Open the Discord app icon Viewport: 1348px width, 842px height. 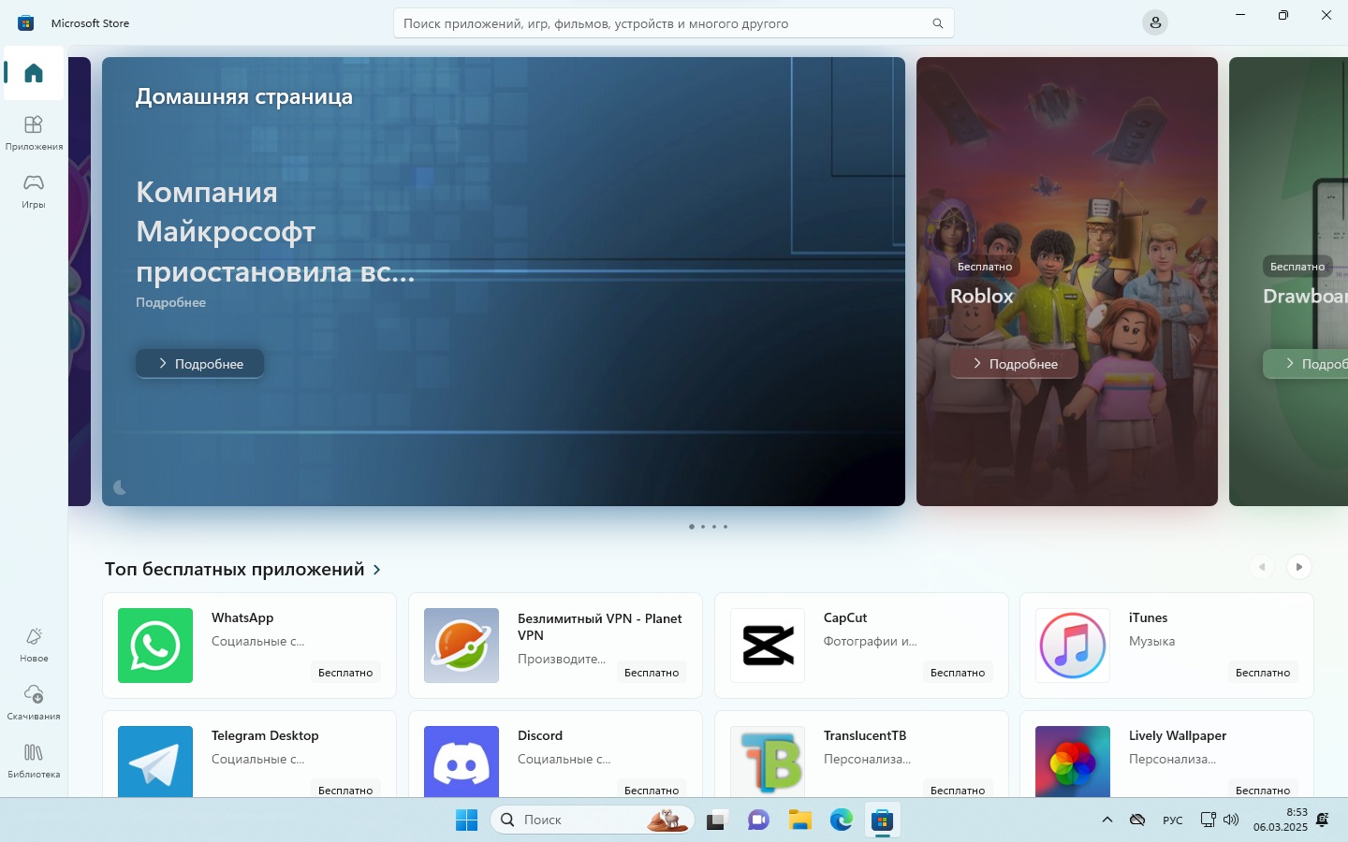click(x=462, y=762)
